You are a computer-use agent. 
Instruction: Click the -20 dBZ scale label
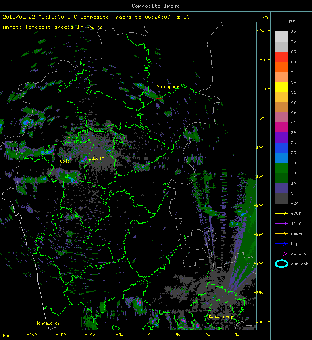point(295,204)
